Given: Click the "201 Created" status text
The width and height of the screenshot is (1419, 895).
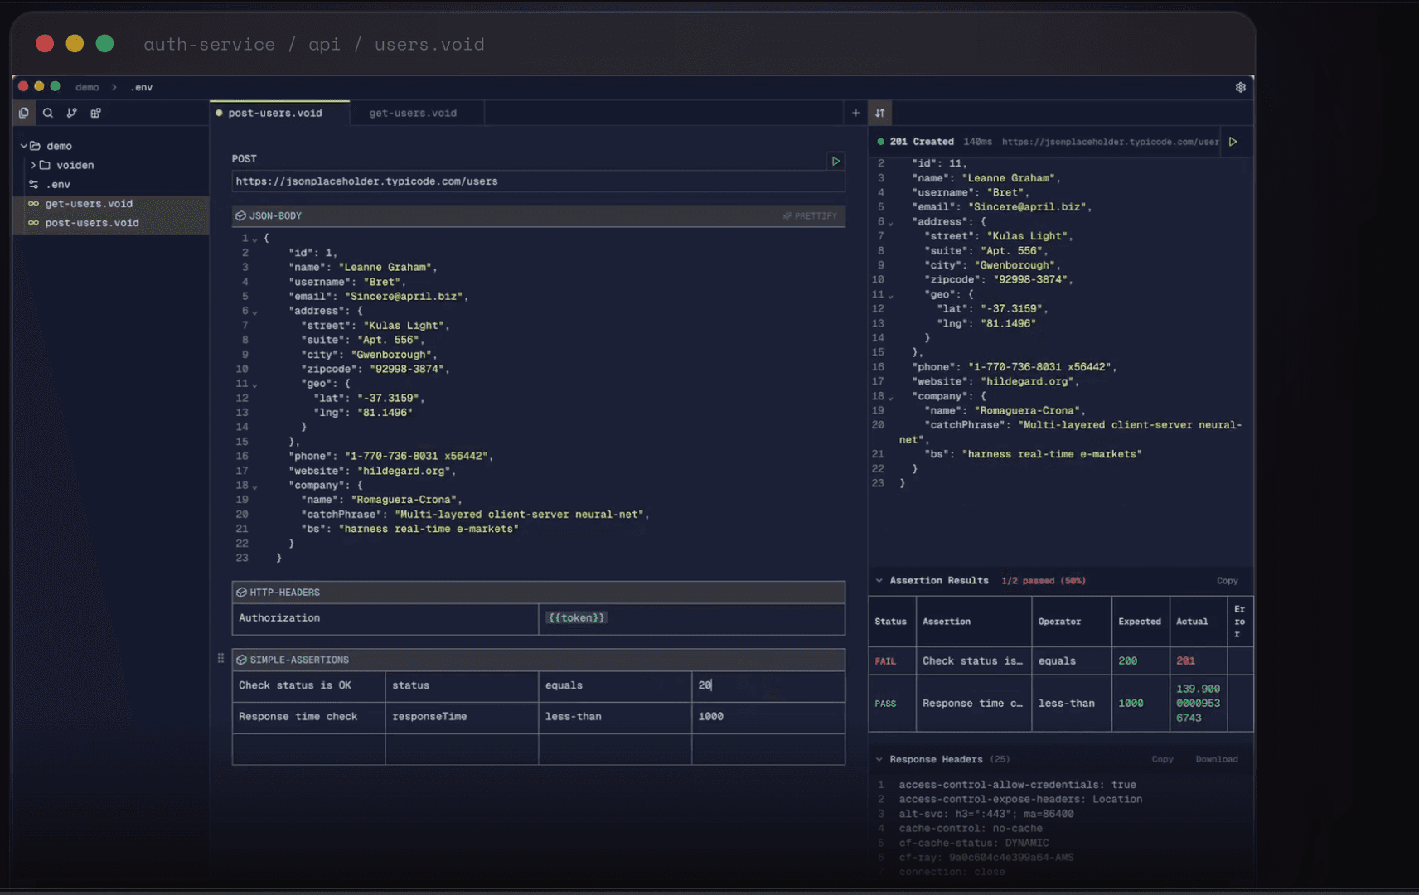Looking at the screenshot, I should 922,142.
